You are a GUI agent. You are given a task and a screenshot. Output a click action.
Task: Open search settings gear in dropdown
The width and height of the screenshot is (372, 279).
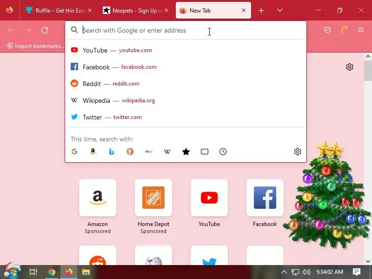(x=298, y=152)
